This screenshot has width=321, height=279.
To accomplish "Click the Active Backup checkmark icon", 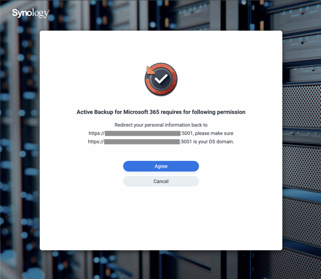I will coord(161,79).
